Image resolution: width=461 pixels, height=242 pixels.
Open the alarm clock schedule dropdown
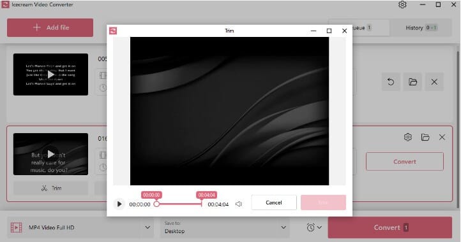314,227
